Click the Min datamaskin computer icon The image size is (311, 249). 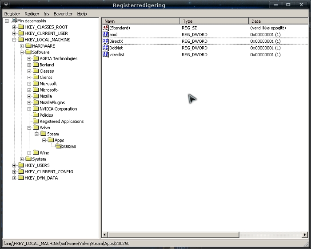14,20
